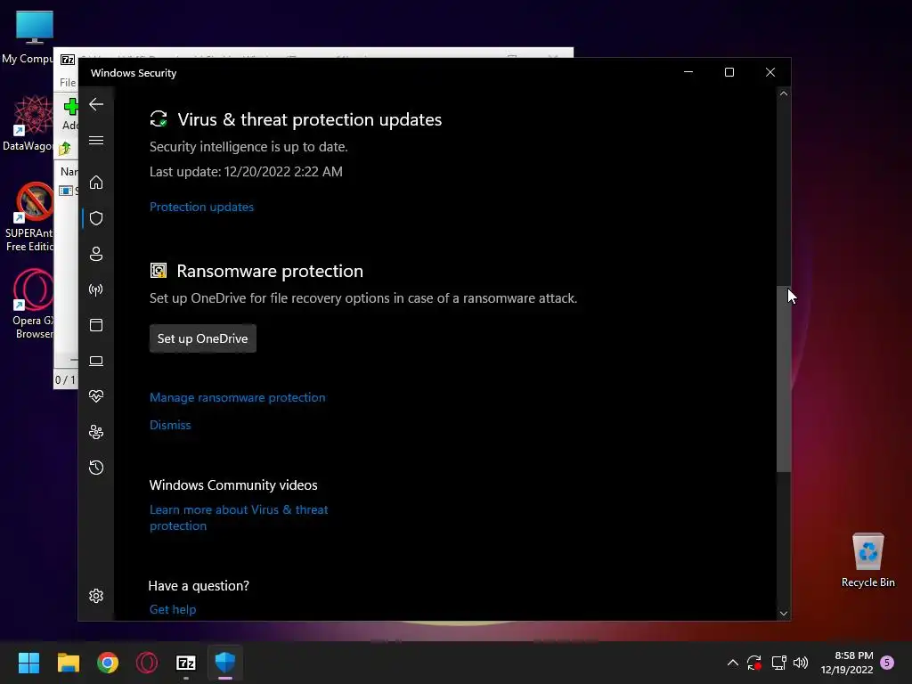Click the Ransomware protection section icon
Screen dimensions: 912x684
tap(159, 271)
